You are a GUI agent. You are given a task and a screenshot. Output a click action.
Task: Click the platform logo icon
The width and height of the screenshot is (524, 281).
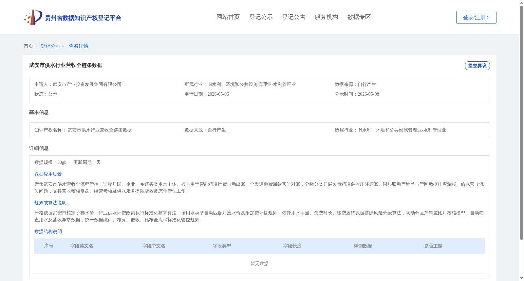click(x=33, y=17)
